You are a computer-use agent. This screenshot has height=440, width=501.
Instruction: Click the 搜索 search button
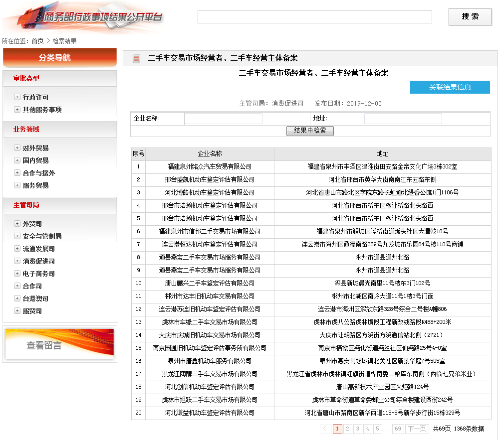(470, 16)
